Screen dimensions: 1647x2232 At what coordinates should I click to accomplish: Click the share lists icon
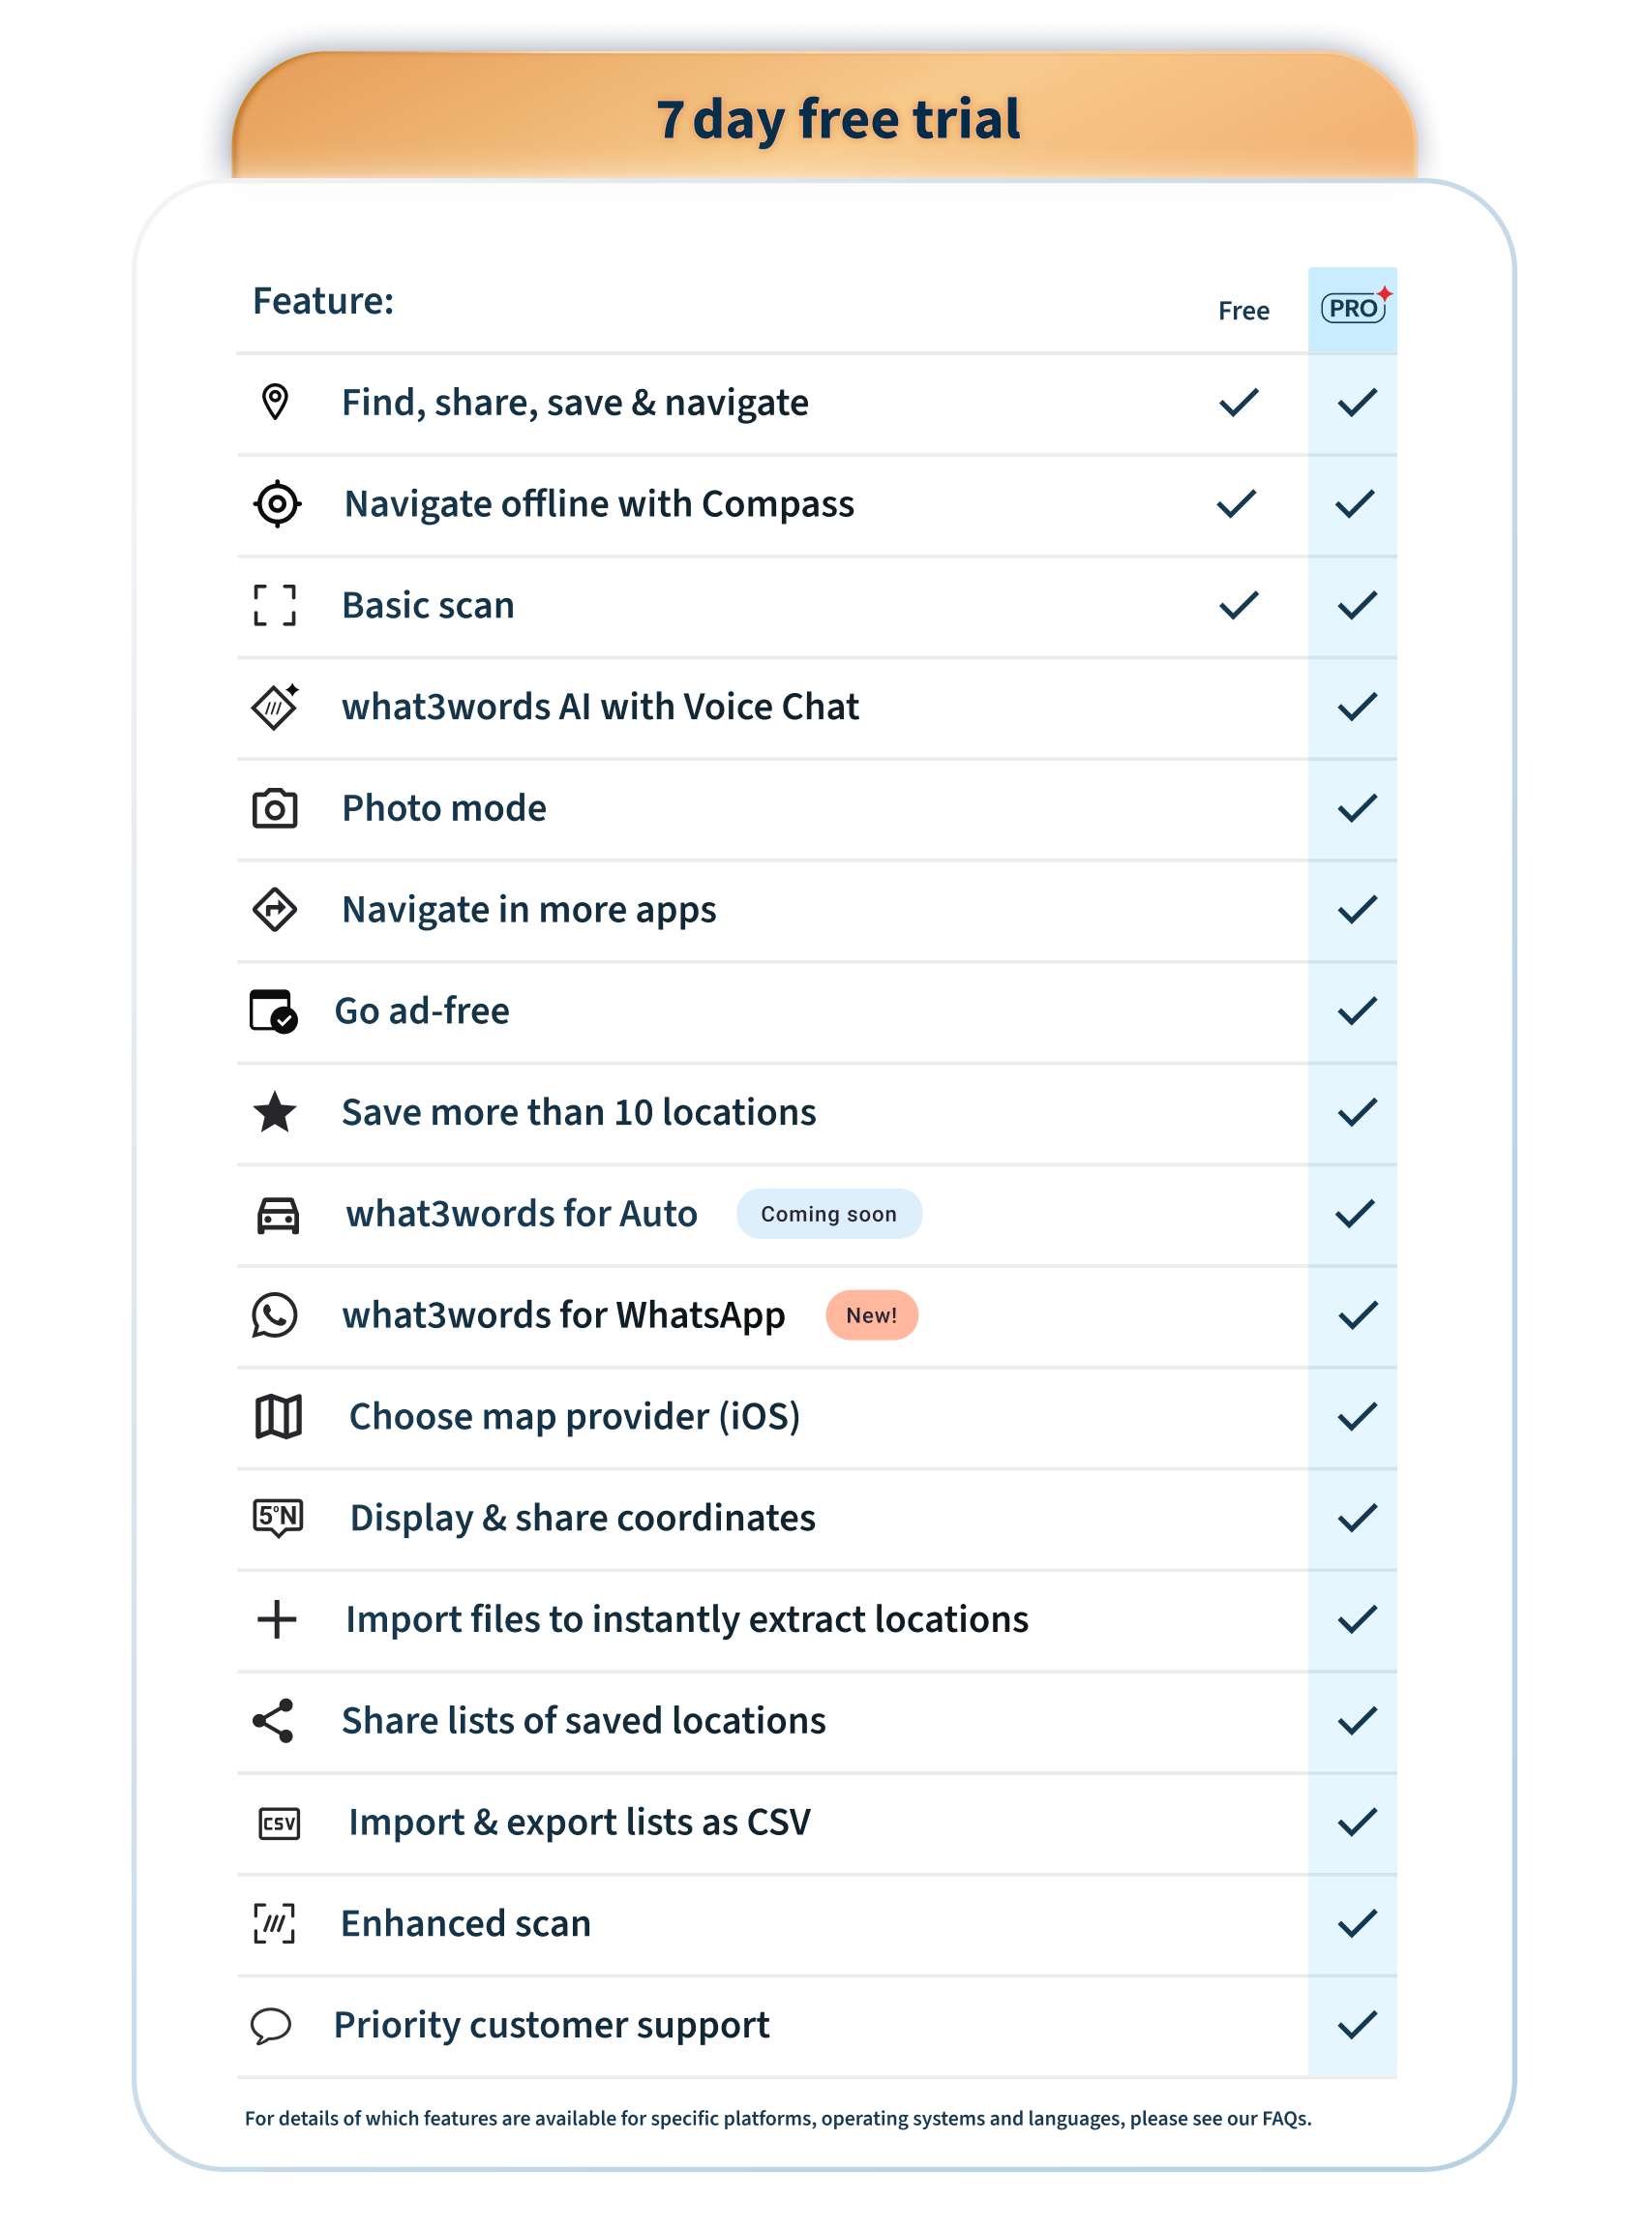click(x=273, y=1720)
